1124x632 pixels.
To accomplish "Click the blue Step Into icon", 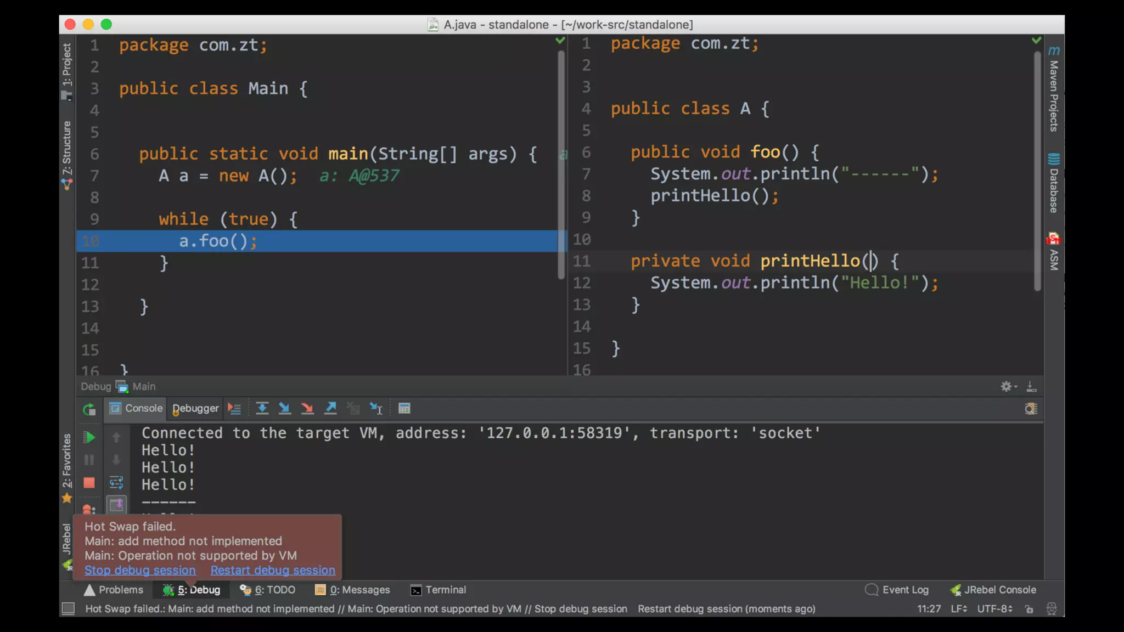I will 284,408.
